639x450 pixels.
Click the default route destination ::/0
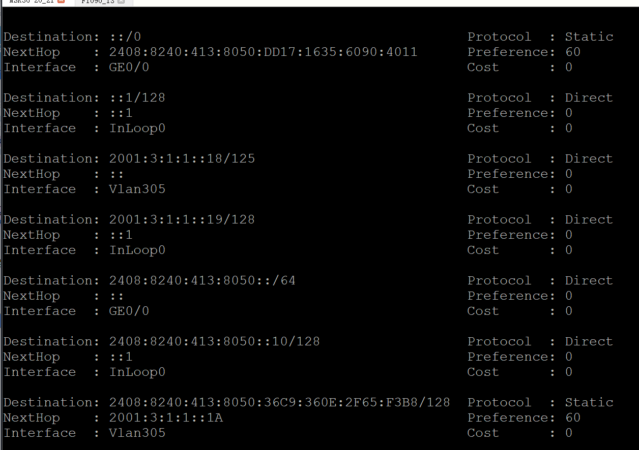point(125,37)
